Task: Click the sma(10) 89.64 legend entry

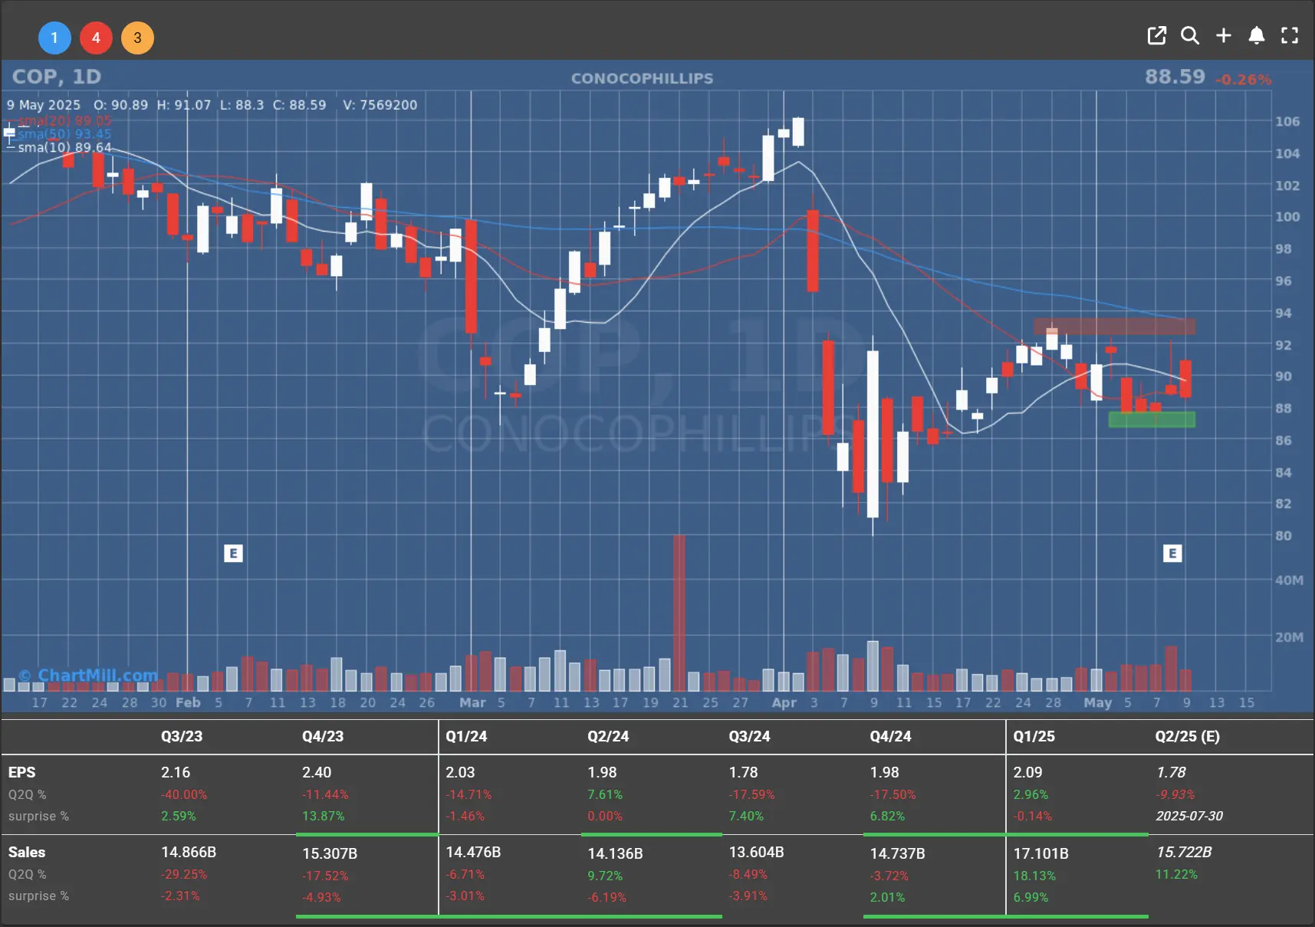Action: (x=64, y=147)
